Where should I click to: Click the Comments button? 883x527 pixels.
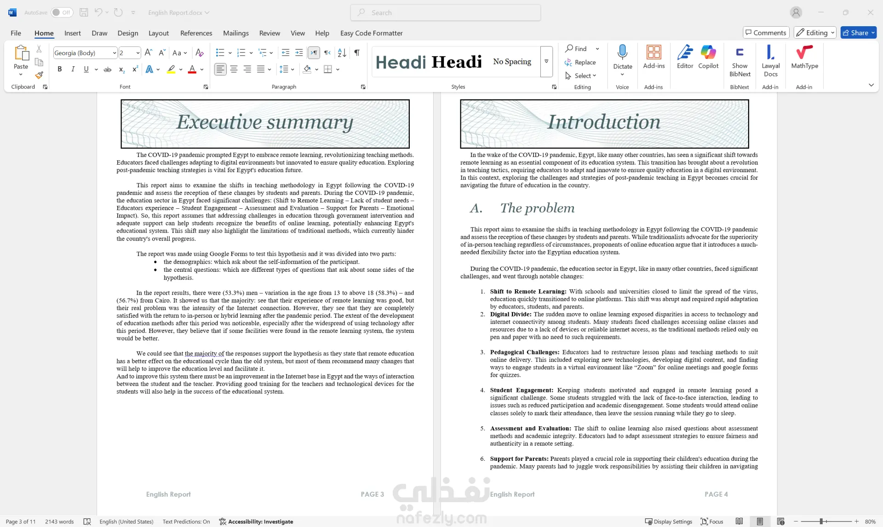coord(766,33)
